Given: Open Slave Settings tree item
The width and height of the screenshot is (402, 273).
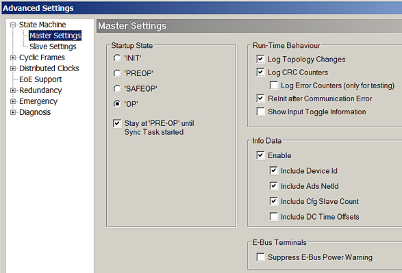Looking at the screenshot, I should click(53, 47).
